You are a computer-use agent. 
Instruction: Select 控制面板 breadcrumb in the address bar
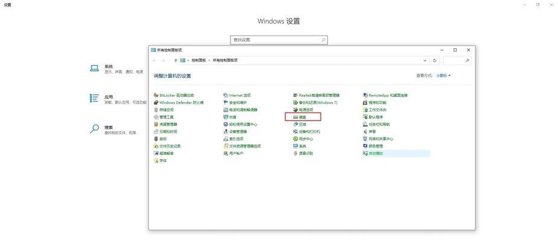pyautogui.click(x=198, y=60)
